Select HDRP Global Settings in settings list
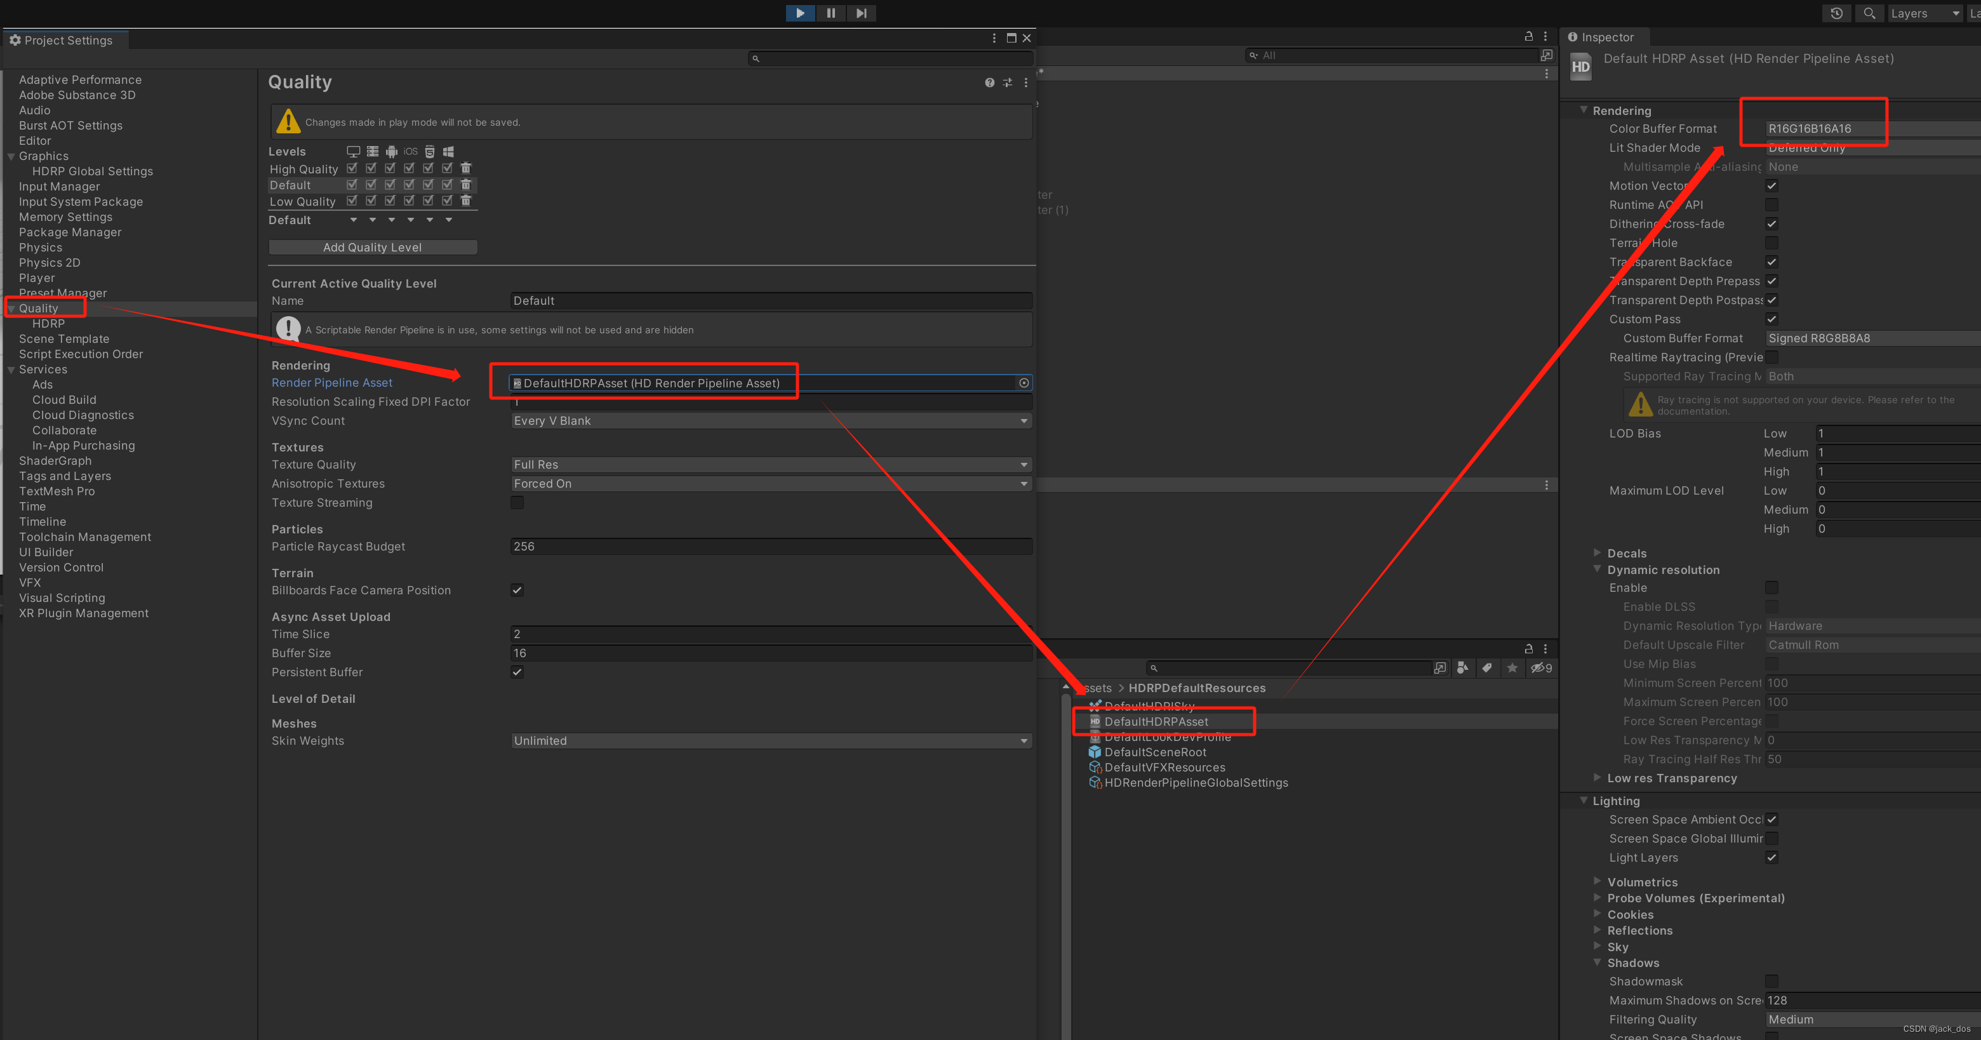Screen dimensions: 1981x1040 tap(92, 171)
